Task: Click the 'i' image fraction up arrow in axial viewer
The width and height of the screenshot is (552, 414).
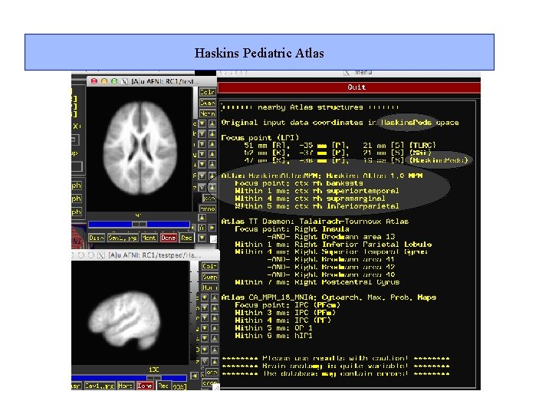Action: pyautogui.click(x=212, y=164)
